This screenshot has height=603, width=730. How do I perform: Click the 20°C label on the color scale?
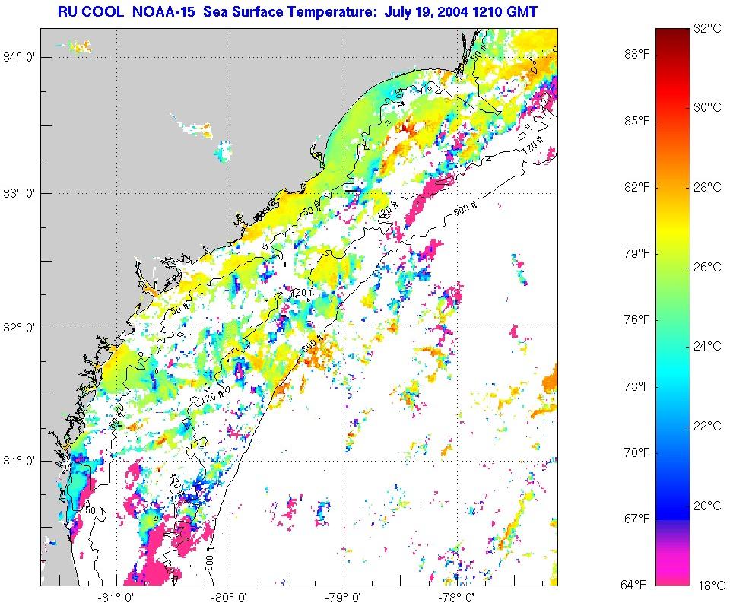tap(707, 506)
